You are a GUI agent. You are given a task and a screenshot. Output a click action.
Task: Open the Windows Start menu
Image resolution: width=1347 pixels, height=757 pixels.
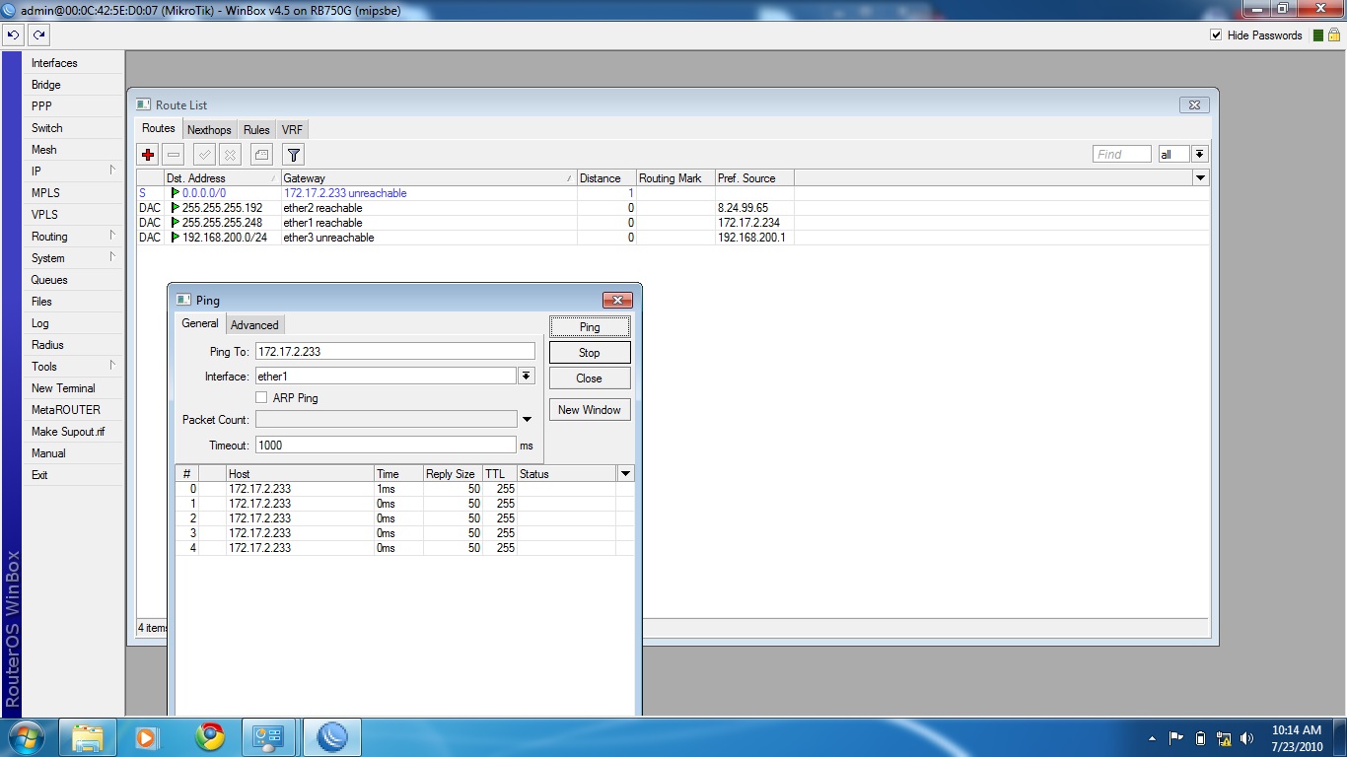[x=25, y=737]
